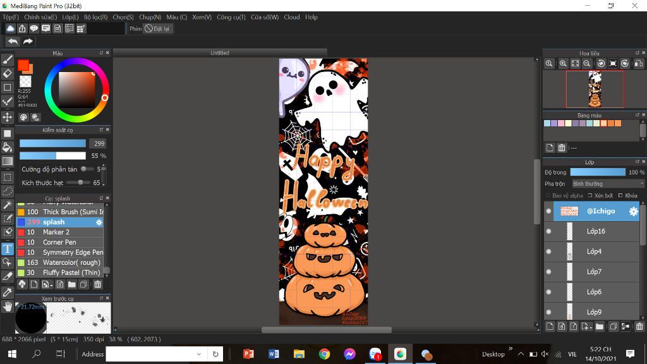Select the Text tool
The image size is (647, 364).
pos(8,249)
